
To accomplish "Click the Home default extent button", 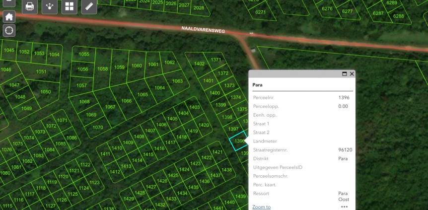I will click(9, 16).
